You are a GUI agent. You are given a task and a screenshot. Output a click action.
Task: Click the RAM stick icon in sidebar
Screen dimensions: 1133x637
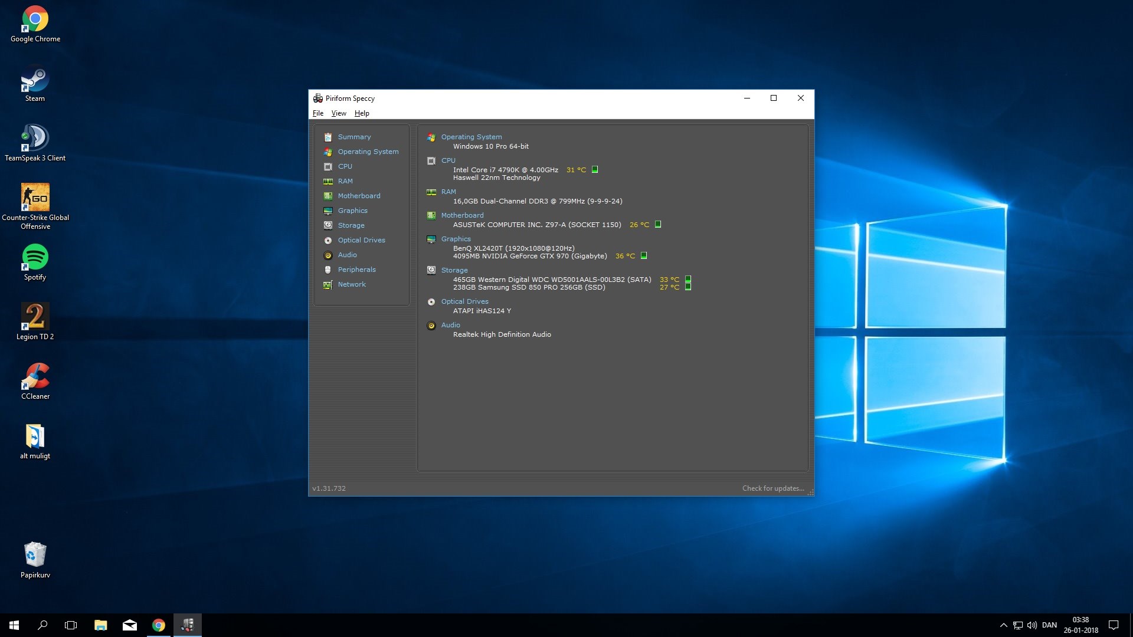328,181
